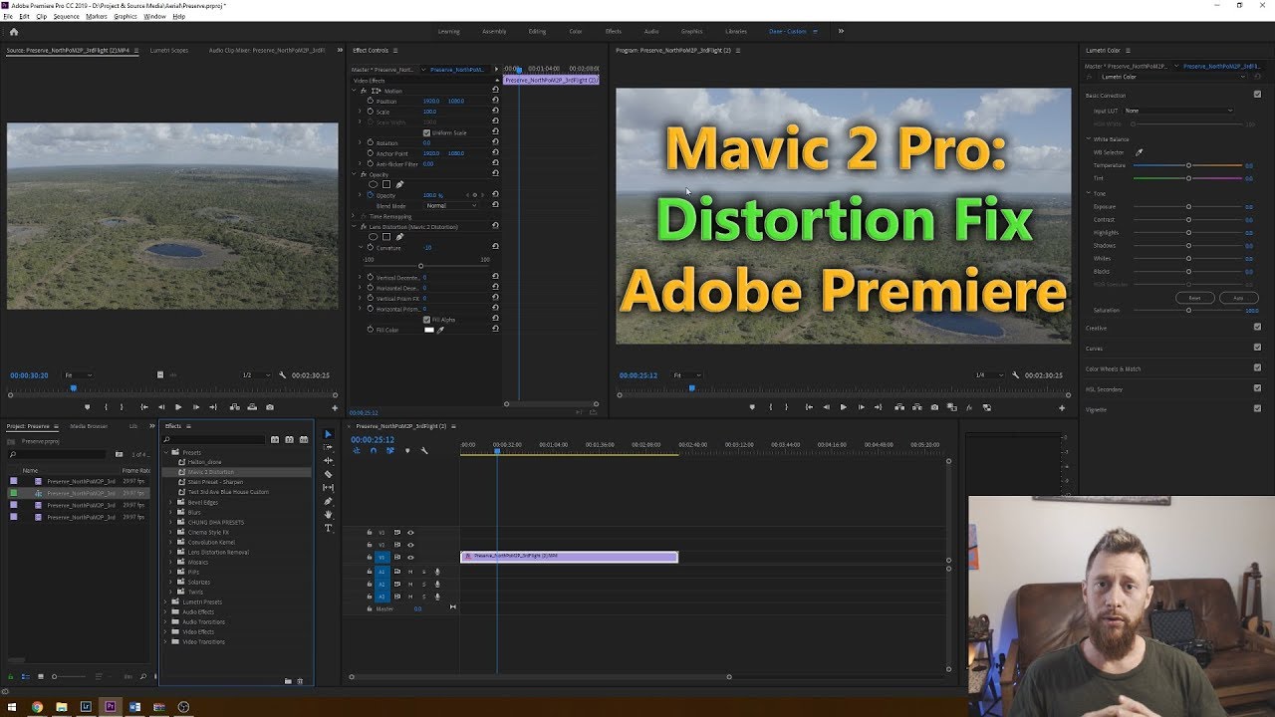This screenshot has height=717, width=1275.
Task: Collapse the White Balance section
Action: (x=1089, y=139)
